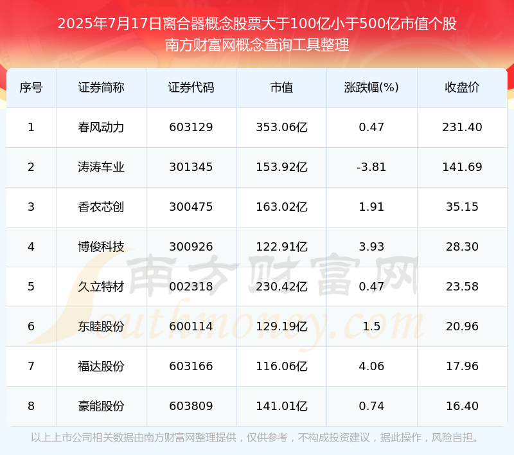Click closing price 28.30

tap(462, 247)
